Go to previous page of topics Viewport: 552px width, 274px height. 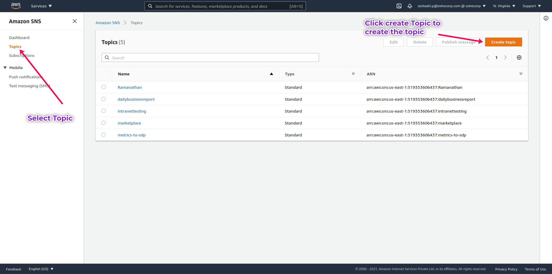(x=487, y=57)
